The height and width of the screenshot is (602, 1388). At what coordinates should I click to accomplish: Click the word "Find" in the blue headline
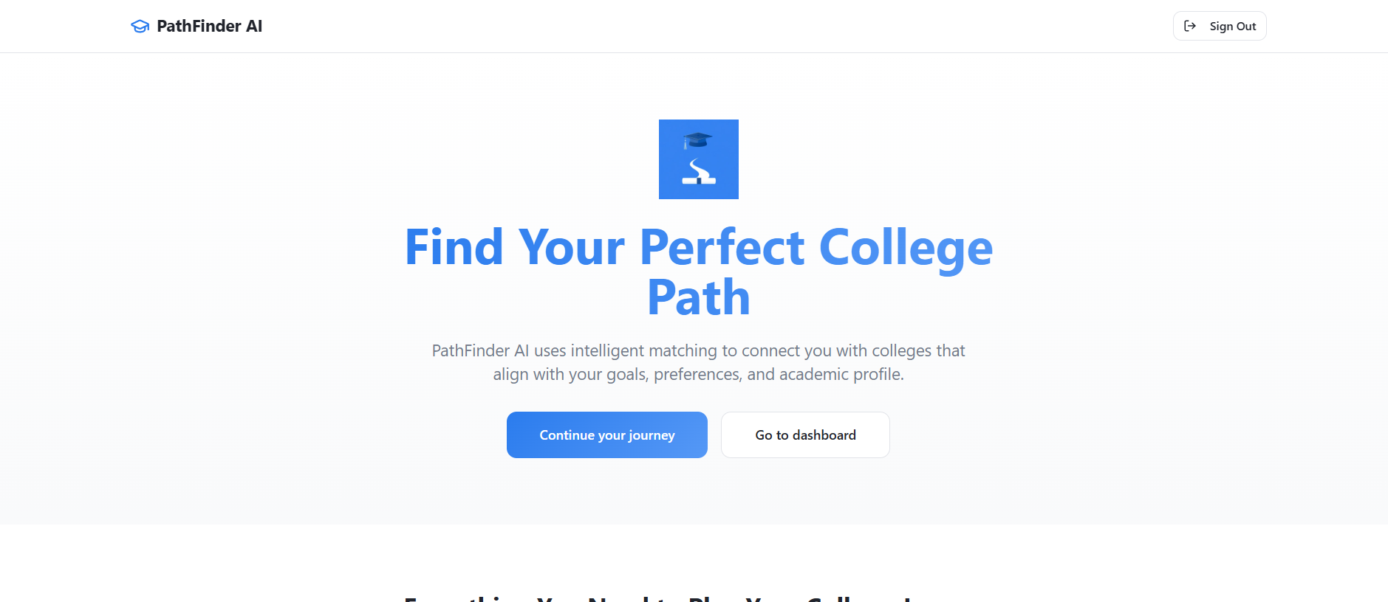click(x=454, y=247)
